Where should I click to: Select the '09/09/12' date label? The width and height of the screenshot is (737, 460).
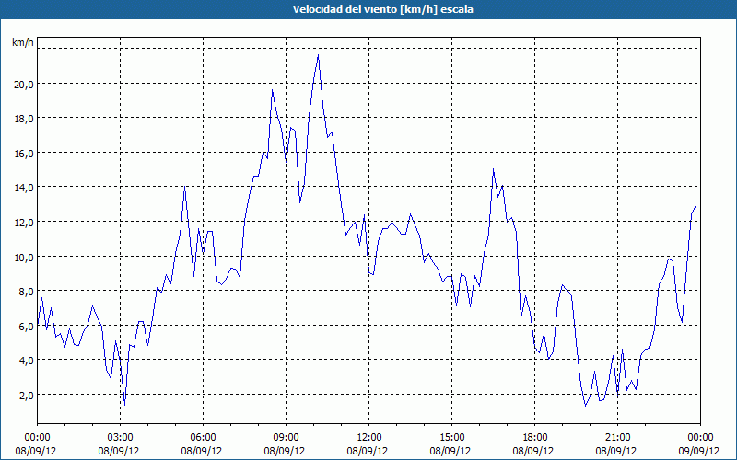tap(699, 451)
